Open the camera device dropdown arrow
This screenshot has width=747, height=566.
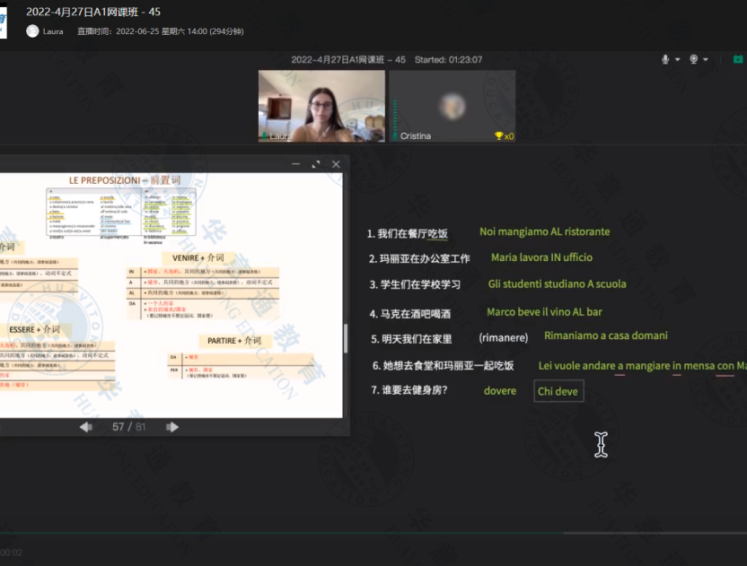pyautogui.click(x=706, y=59)
